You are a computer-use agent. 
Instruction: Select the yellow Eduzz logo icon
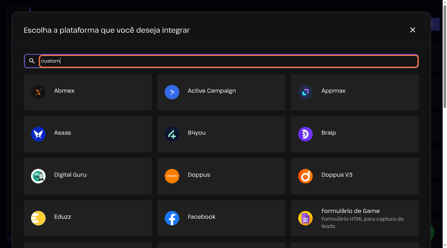coord(38,218)
